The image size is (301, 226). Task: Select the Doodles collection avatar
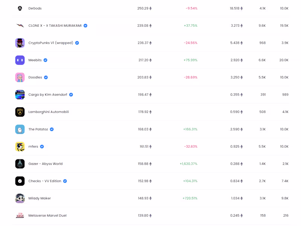tap(20, 77)
